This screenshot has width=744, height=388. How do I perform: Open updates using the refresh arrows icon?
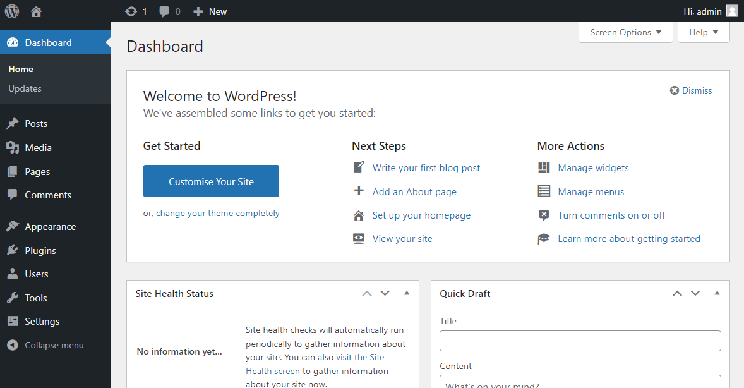[131, 11]
